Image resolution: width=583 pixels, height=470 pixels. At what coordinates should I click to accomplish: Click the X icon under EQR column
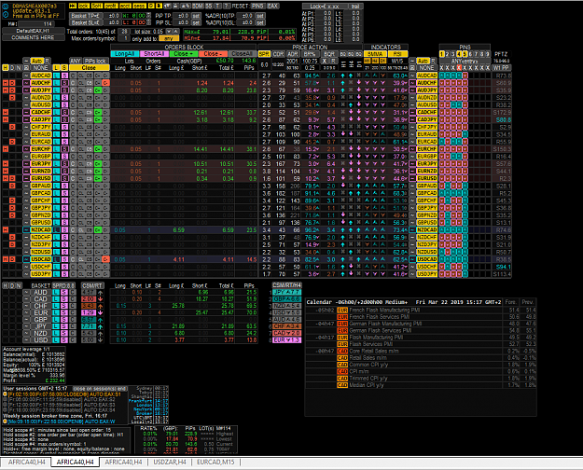[x=325, y=61]
